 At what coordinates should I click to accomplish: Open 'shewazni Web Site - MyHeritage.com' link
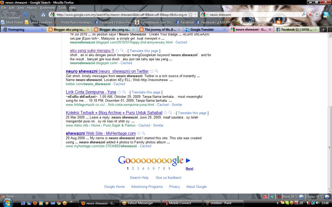(101, 134)
